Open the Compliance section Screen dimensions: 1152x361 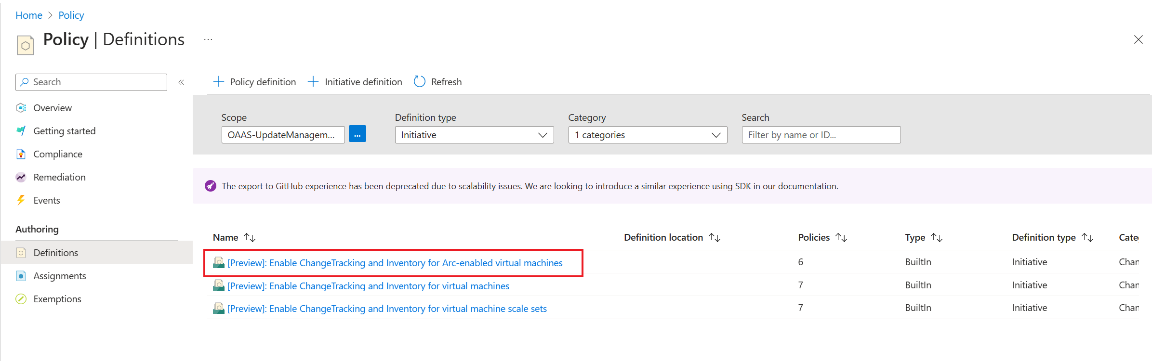[58, 154]
